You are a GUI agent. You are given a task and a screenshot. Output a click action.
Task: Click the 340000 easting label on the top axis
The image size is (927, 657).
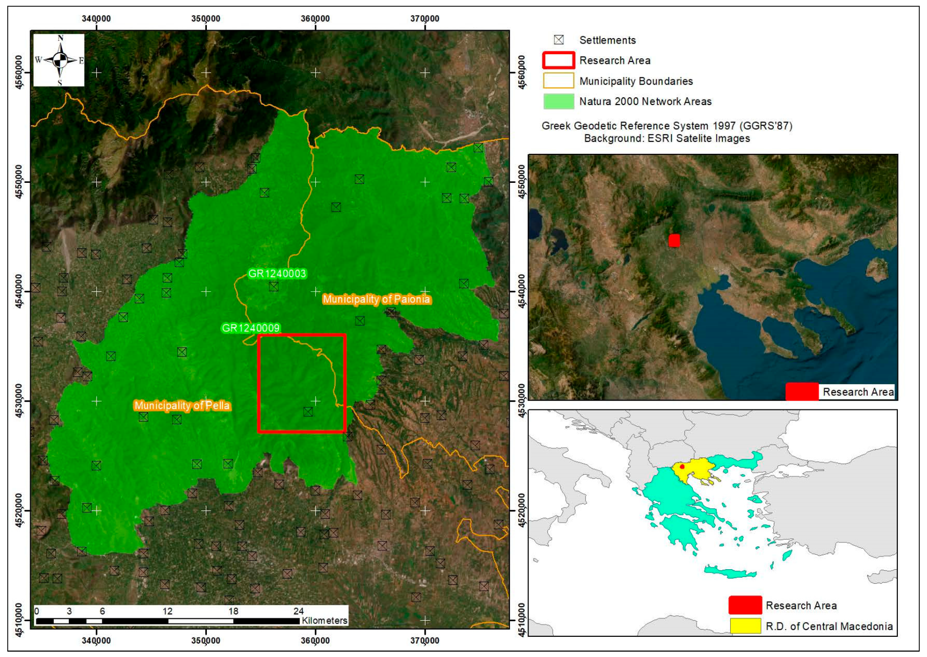coord(96,18)
